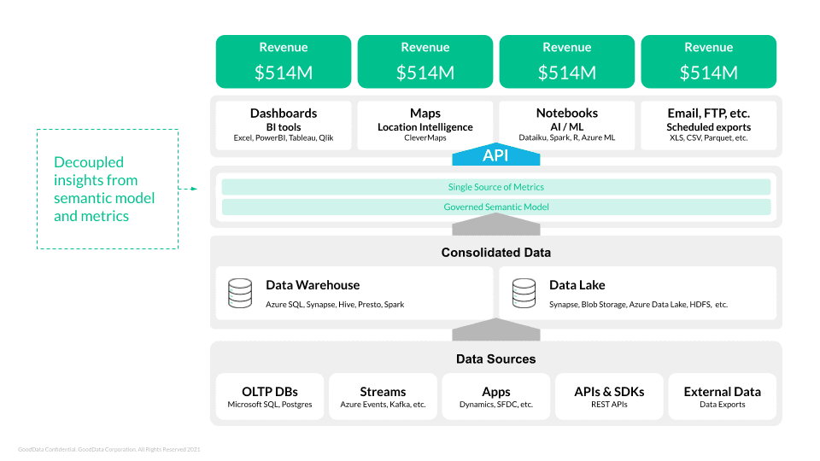Click the Data Lake title text
This screenshot has height=461, width=820.
[x=577, y=285]
